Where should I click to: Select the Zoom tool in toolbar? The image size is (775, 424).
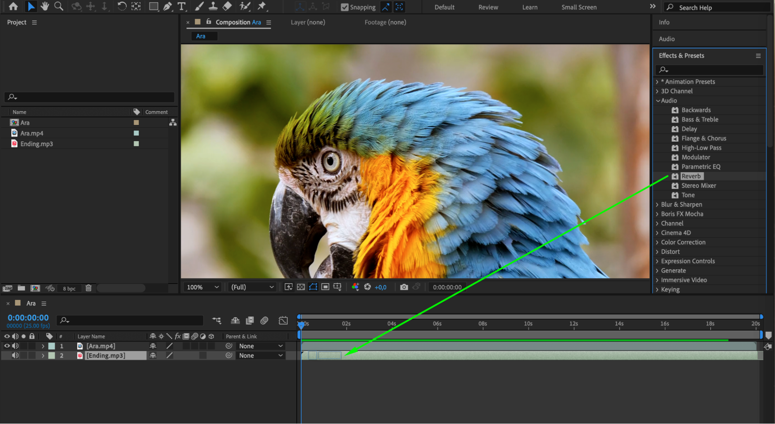point(59,6)
